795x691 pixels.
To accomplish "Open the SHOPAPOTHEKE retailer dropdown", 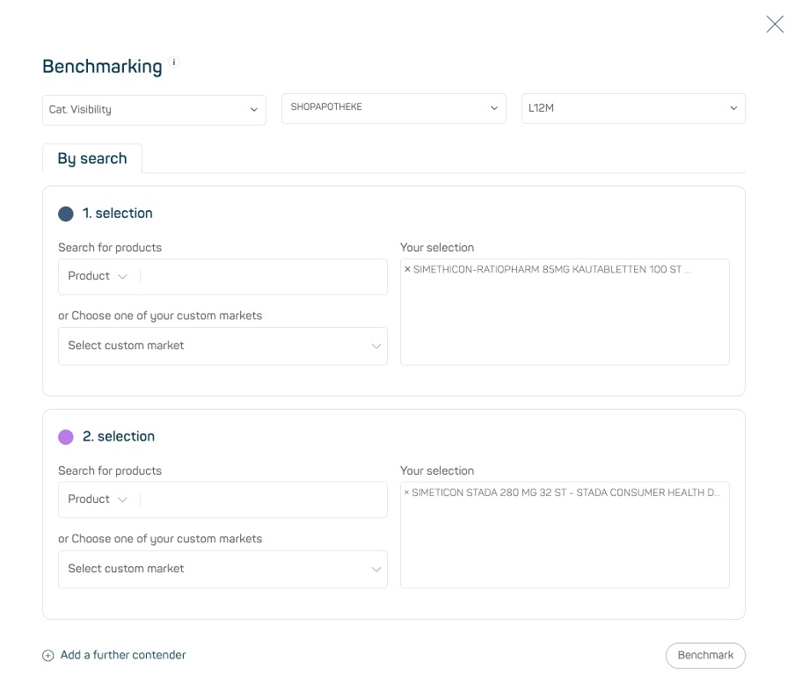I will pyautogui.click(x=393, y=108).
